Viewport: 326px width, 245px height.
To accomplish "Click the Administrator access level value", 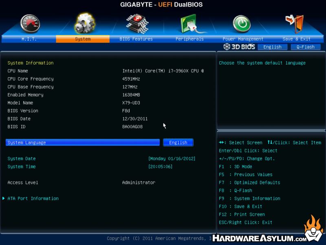I will point(139,183).
